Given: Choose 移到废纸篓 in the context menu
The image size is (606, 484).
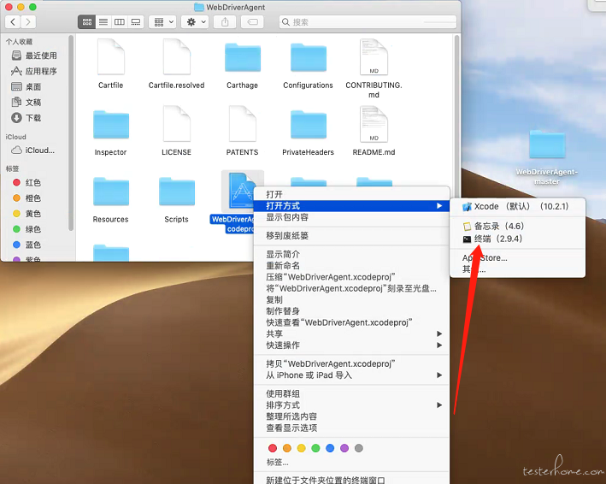Looking at the screenshot, I should pos(351,236).
